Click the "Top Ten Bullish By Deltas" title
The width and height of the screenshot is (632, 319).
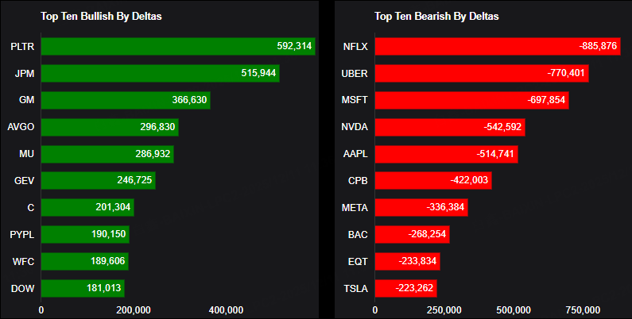click(101, 16)
